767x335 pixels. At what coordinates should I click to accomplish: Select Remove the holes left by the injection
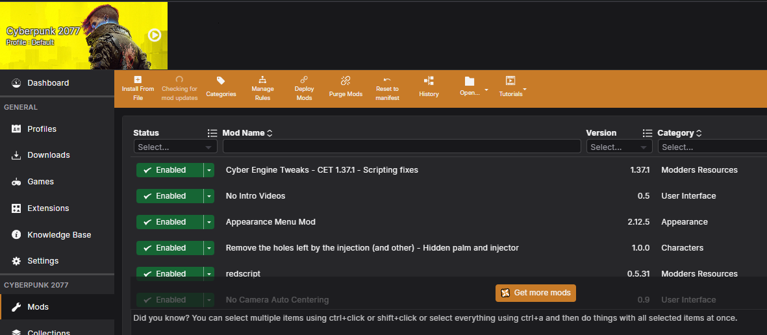(x=372, y=248)
